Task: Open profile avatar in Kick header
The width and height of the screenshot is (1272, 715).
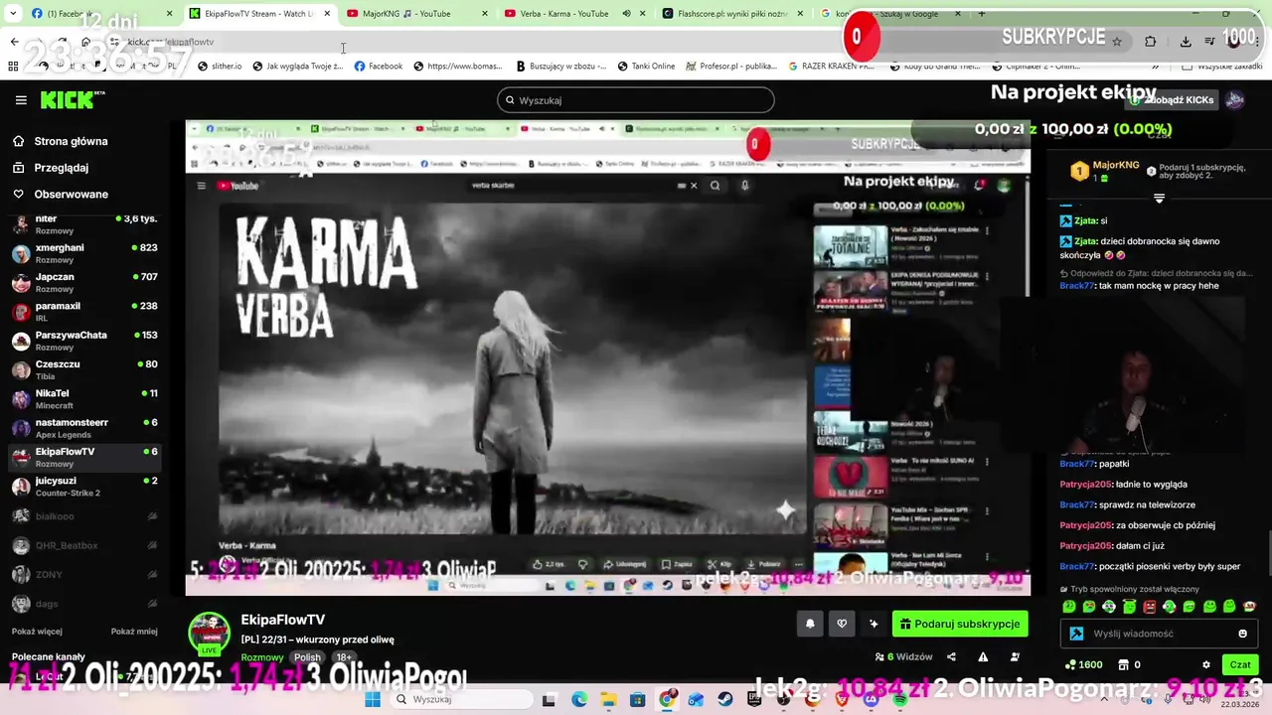Action: click(1235, 100)
